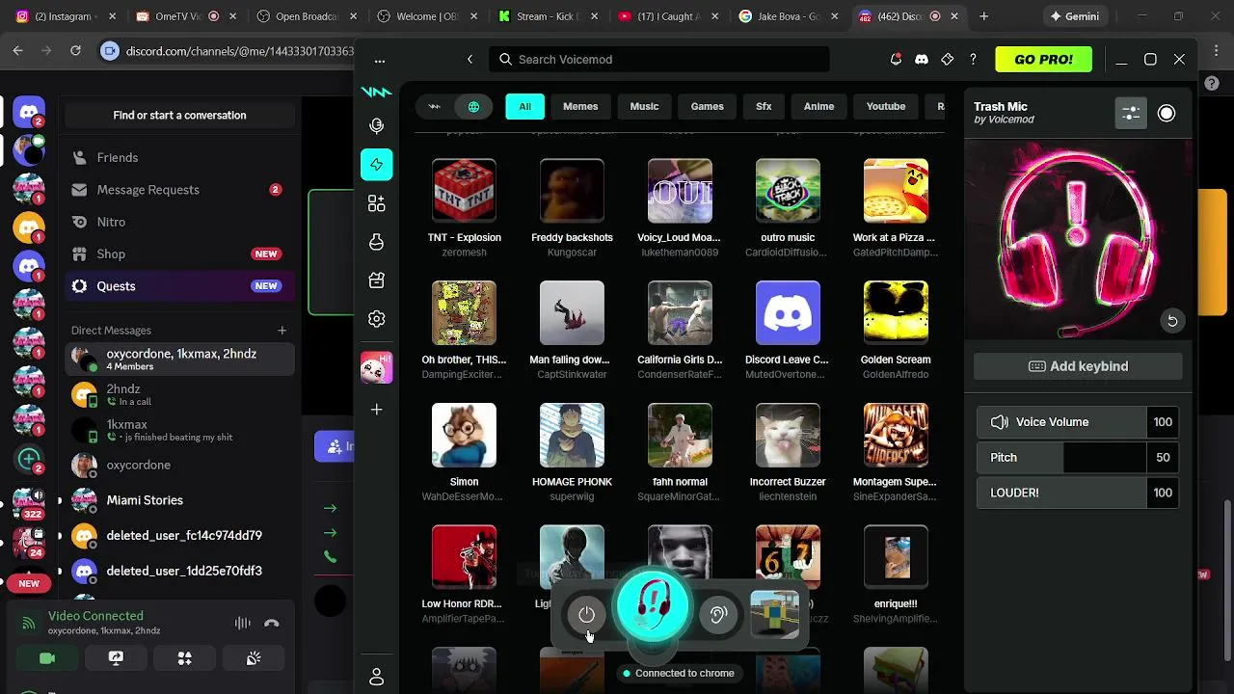Image resolution: width=1234 pixels, height=694 pixels.
Task: Toggle hear myself ear button
Action: click(718, 615)
